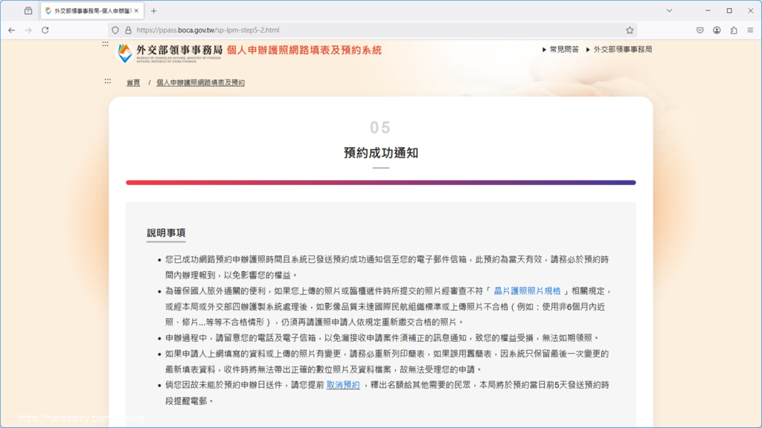Click the browser Forward arrow
The width and height of the screenshot is (762, 428).
click(28, 30)
